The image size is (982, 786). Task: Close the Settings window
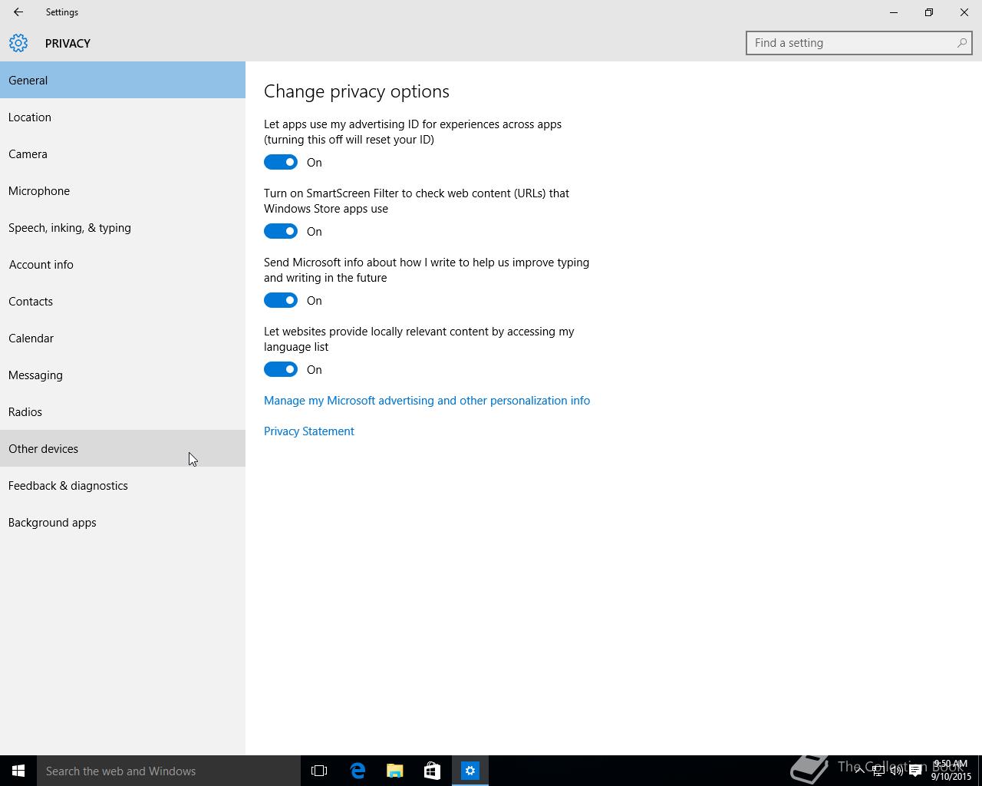(x=964, y=12)
